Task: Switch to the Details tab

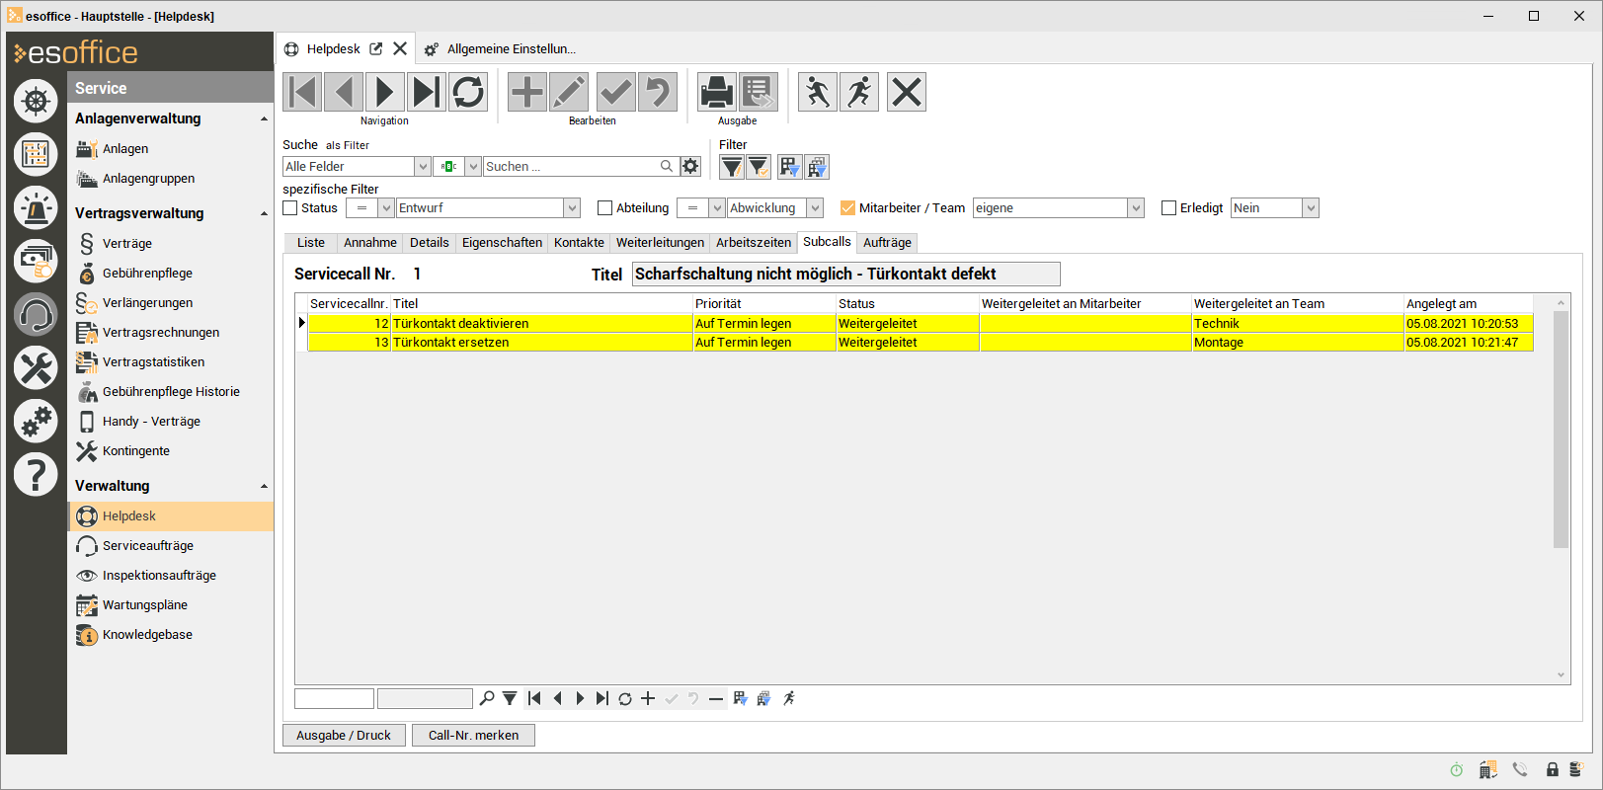Action: (430, 243)
